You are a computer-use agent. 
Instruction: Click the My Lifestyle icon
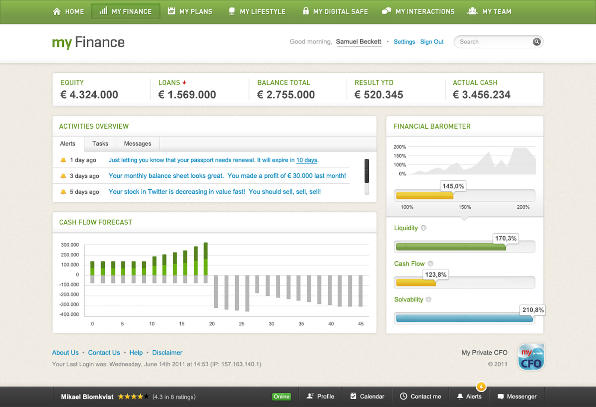[232, 11]
